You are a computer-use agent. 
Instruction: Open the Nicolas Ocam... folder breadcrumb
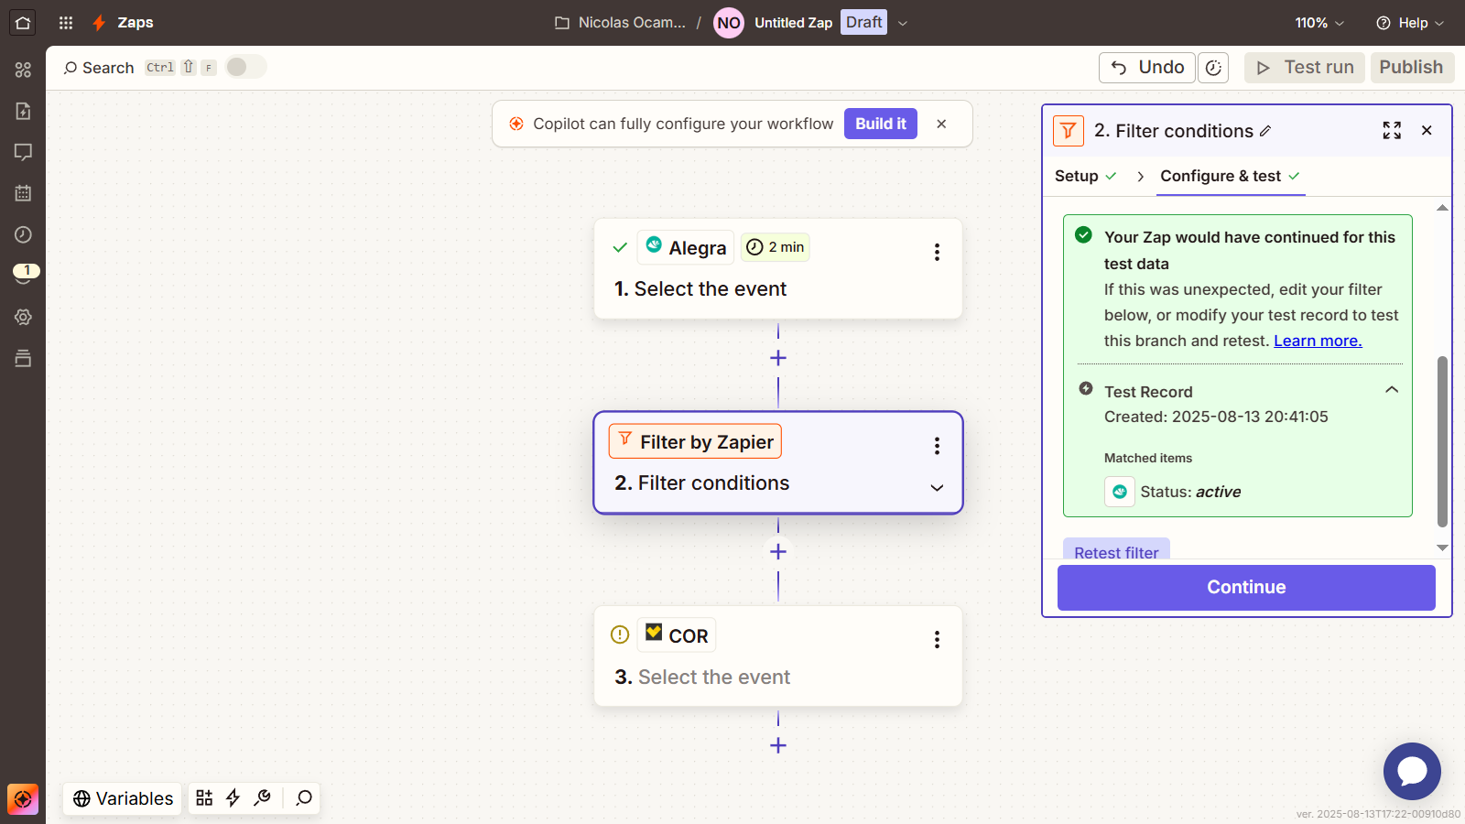(x=620, y=23)
